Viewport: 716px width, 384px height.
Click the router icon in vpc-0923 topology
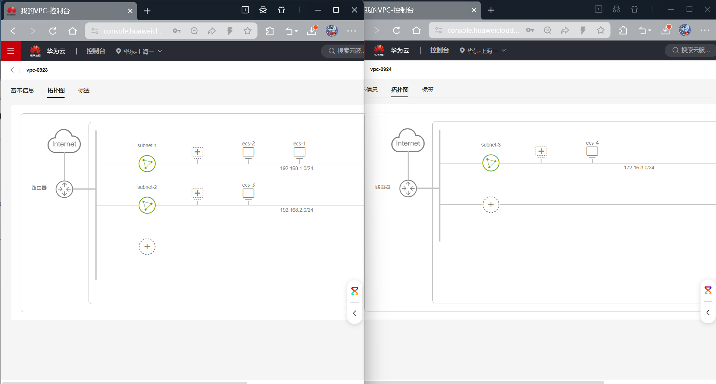tap(64, 189)
